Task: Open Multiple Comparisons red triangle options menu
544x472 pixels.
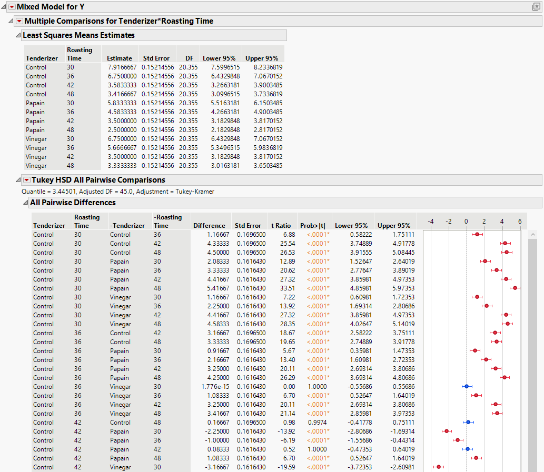Action: click(19, 21)
